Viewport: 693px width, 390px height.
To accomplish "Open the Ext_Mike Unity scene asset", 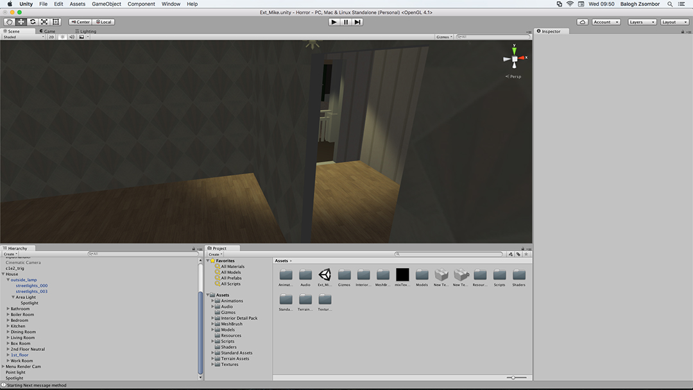I will point(325,275).
